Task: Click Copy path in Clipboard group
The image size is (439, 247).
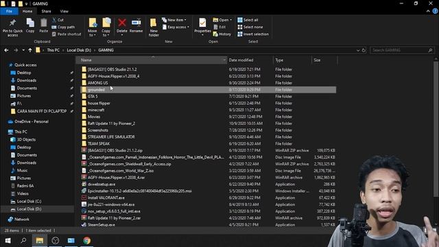Action: 63,27
